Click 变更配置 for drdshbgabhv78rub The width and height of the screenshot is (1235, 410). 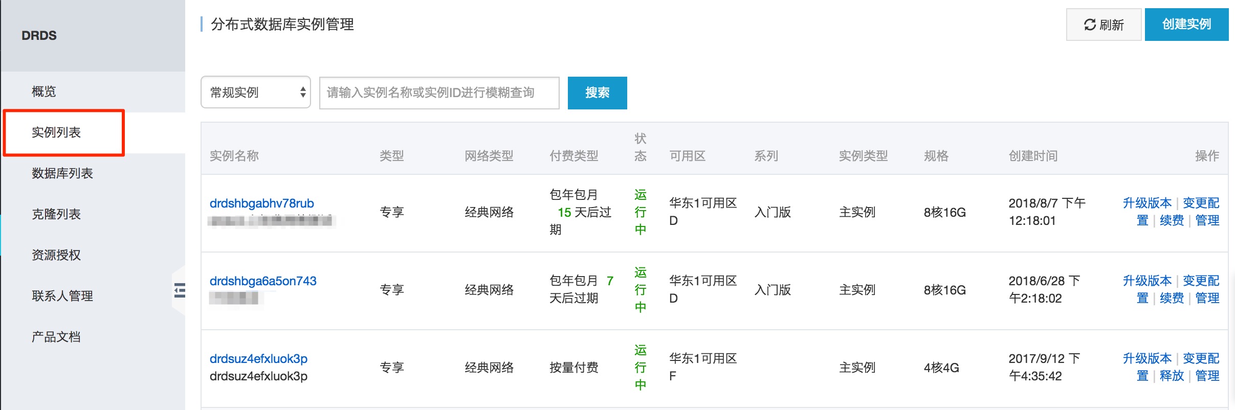click(x=1201, y=203)
